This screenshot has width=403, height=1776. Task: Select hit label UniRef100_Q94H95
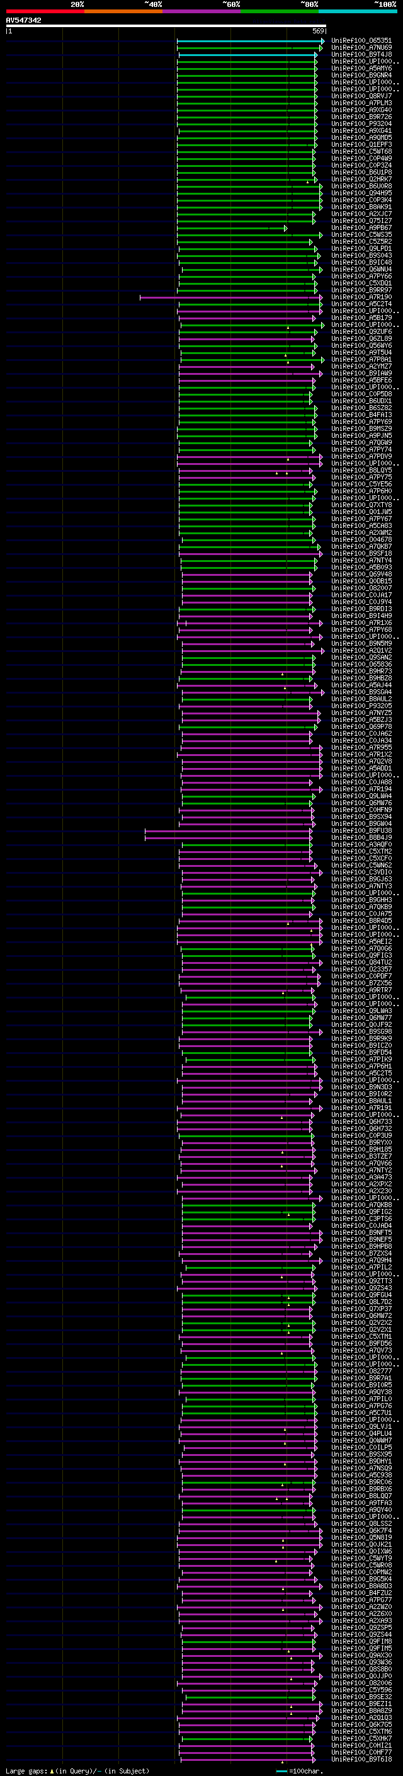361,193
